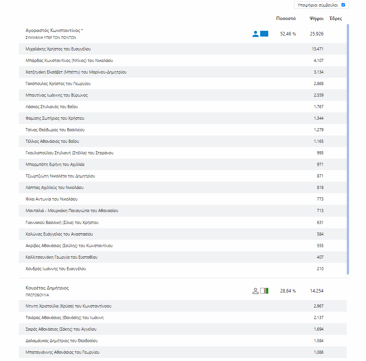The width and height of the screenshot is (366, 361).
Task: Click the Λάσκος Στυλιανός του Βαΐου row
Action: point(52,107)
